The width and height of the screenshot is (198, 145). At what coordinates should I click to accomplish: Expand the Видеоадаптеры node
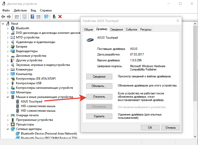[x=8, y=51]
